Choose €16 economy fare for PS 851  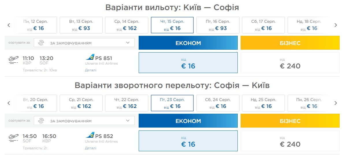(188, 63)
